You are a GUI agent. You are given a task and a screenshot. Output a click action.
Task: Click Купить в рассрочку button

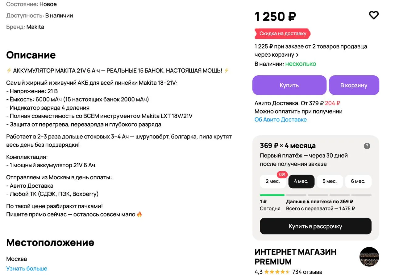pyautogui.click(x=315, y=226)
